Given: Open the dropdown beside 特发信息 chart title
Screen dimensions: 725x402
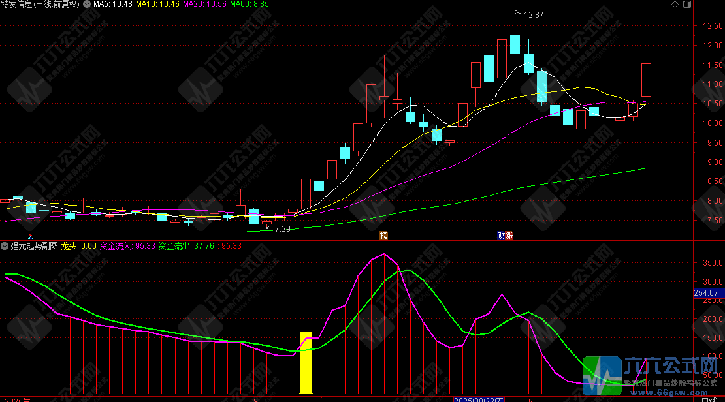Looking at the screenshot, I should pyautogui.click(x=87, y=5).
